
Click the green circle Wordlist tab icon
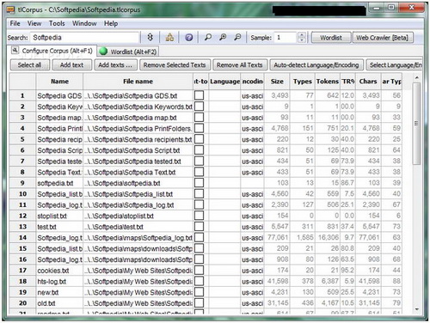point(103,52)
